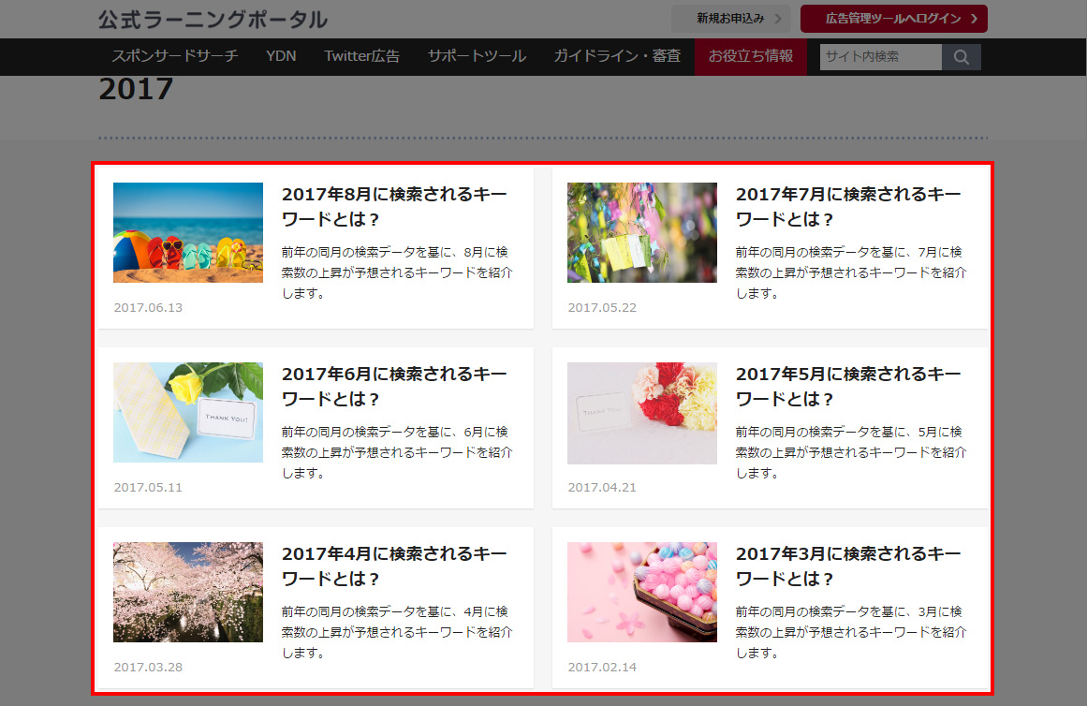Click the site search magnifier icon
This screenshot has height=706, width=1087.
point(961,56)
